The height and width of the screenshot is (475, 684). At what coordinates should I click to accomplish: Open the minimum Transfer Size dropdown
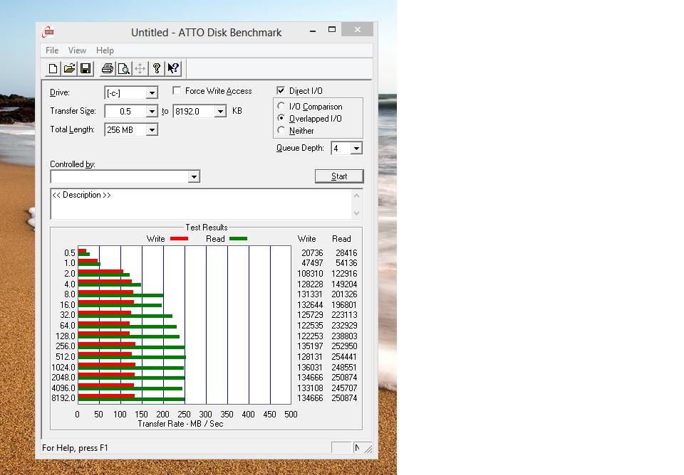coord(151,112)
